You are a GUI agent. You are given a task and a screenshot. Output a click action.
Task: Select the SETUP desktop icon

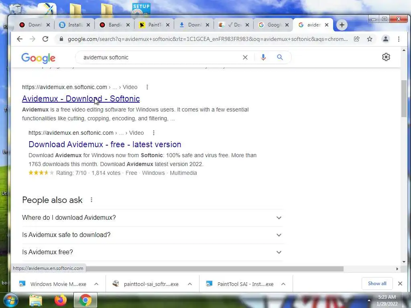(141, 9)
